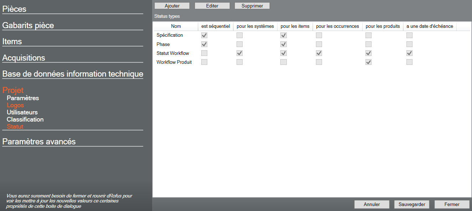This screenshot has height=211, width=472.
Task: Sort table by the Nom column header
Action: pos(176,26)
